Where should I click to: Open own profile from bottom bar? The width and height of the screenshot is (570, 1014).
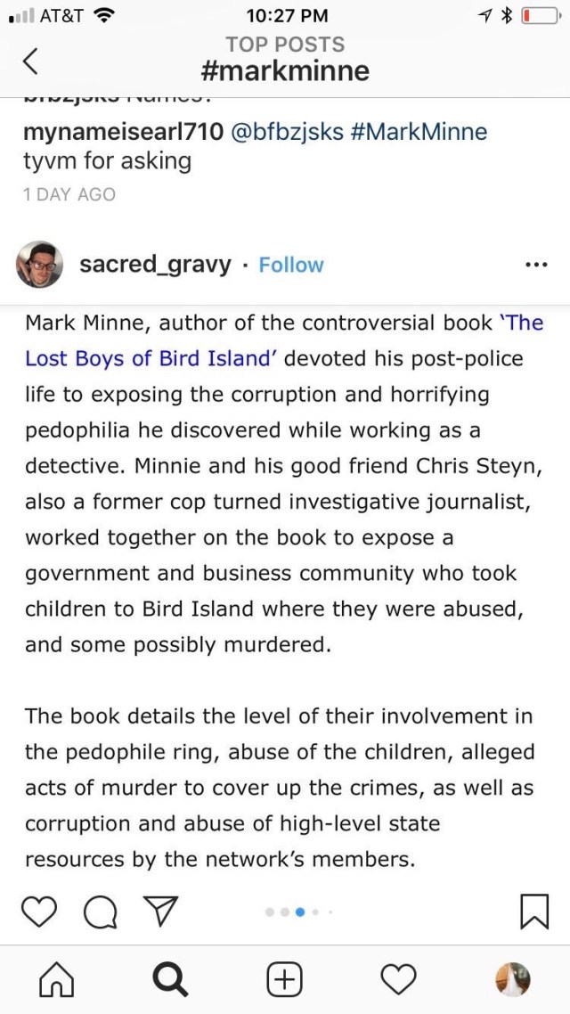coord(512,980)
